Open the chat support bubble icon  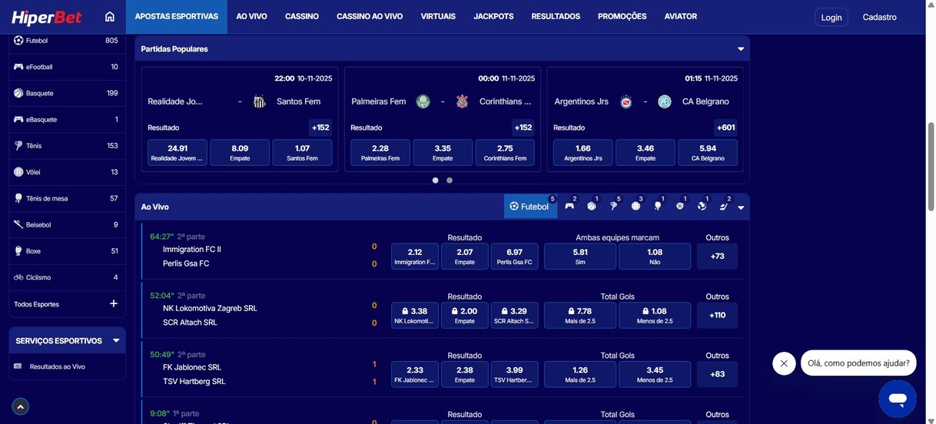[898, 399]
